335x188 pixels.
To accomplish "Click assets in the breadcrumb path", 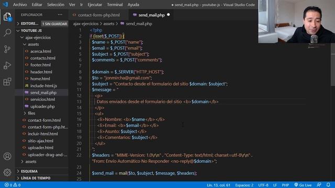I will click(109, 23).
